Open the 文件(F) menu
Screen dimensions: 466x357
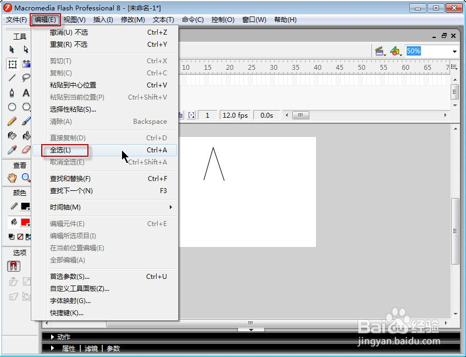point(16,20)
